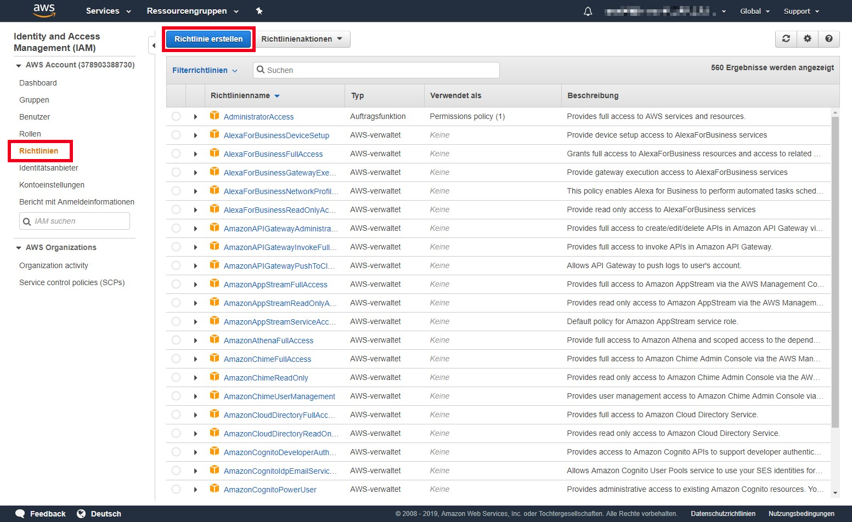
Task: Click the policy icon for AmazonAthenaFullAccess
Action: (x=215, y=339)
